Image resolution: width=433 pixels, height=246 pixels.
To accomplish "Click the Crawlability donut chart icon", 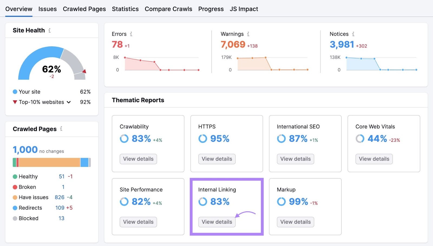I will coord(124,139).
